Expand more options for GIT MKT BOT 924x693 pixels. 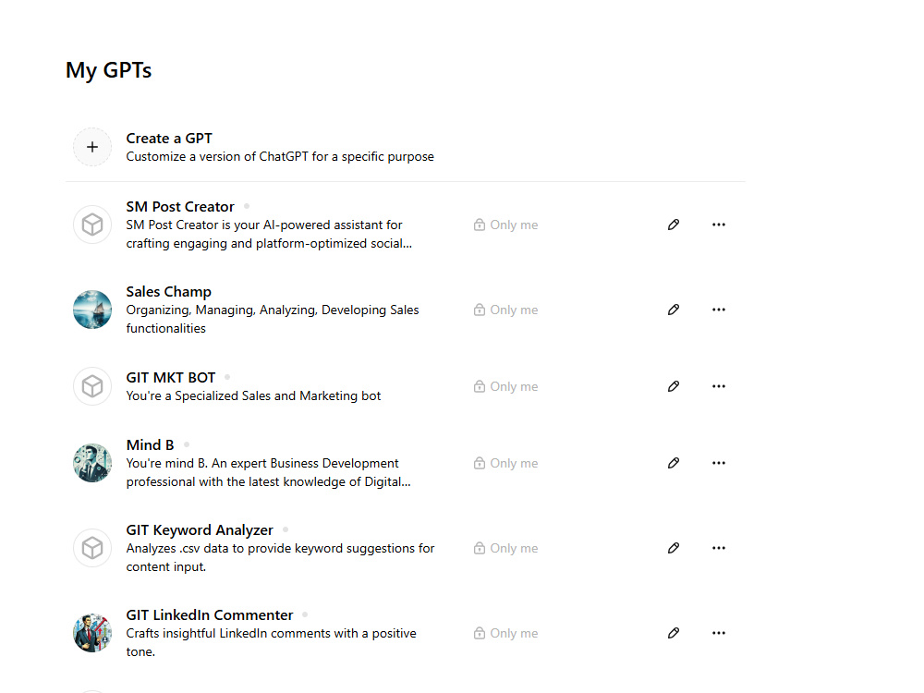tap(718, 386)
